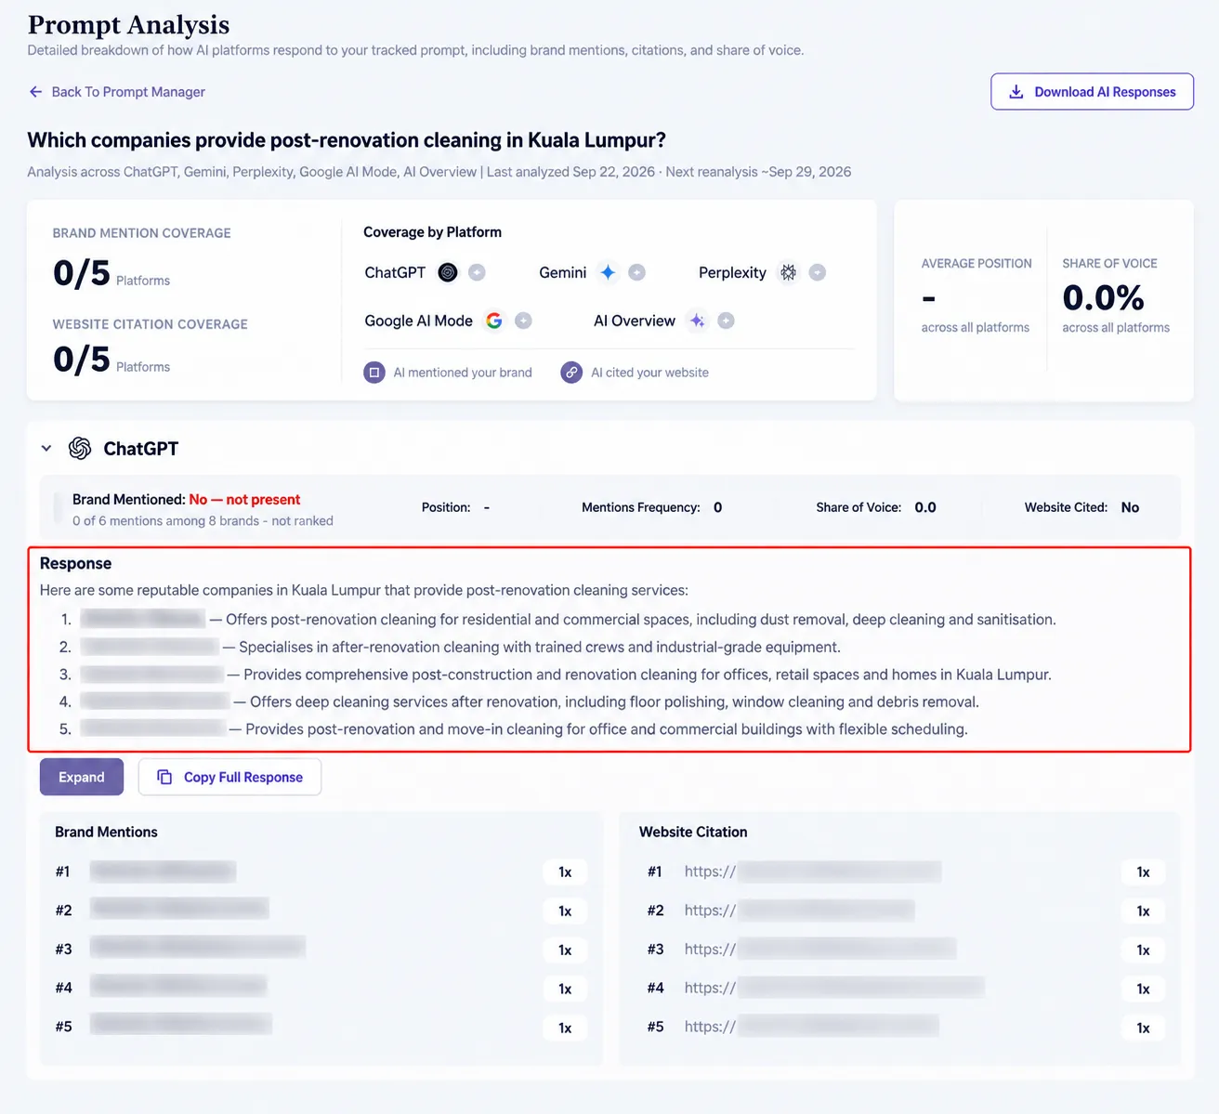Click gray status icon next to Perplexity

click(817, 272)
